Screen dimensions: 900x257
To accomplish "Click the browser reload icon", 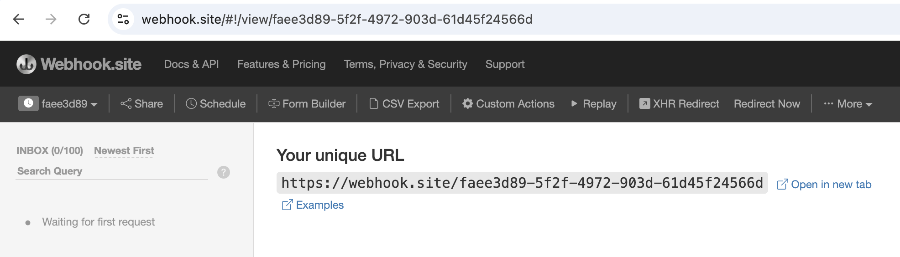I will point(84,19).
